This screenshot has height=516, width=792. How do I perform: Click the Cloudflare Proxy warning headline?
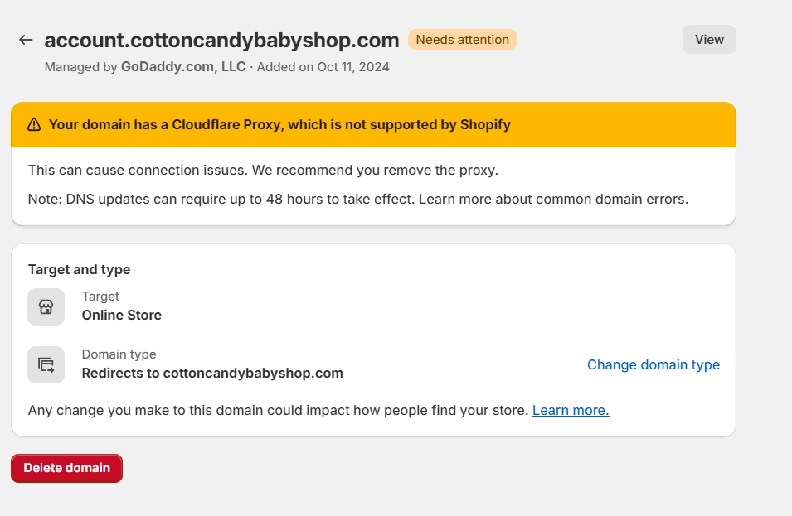[279, 124]
